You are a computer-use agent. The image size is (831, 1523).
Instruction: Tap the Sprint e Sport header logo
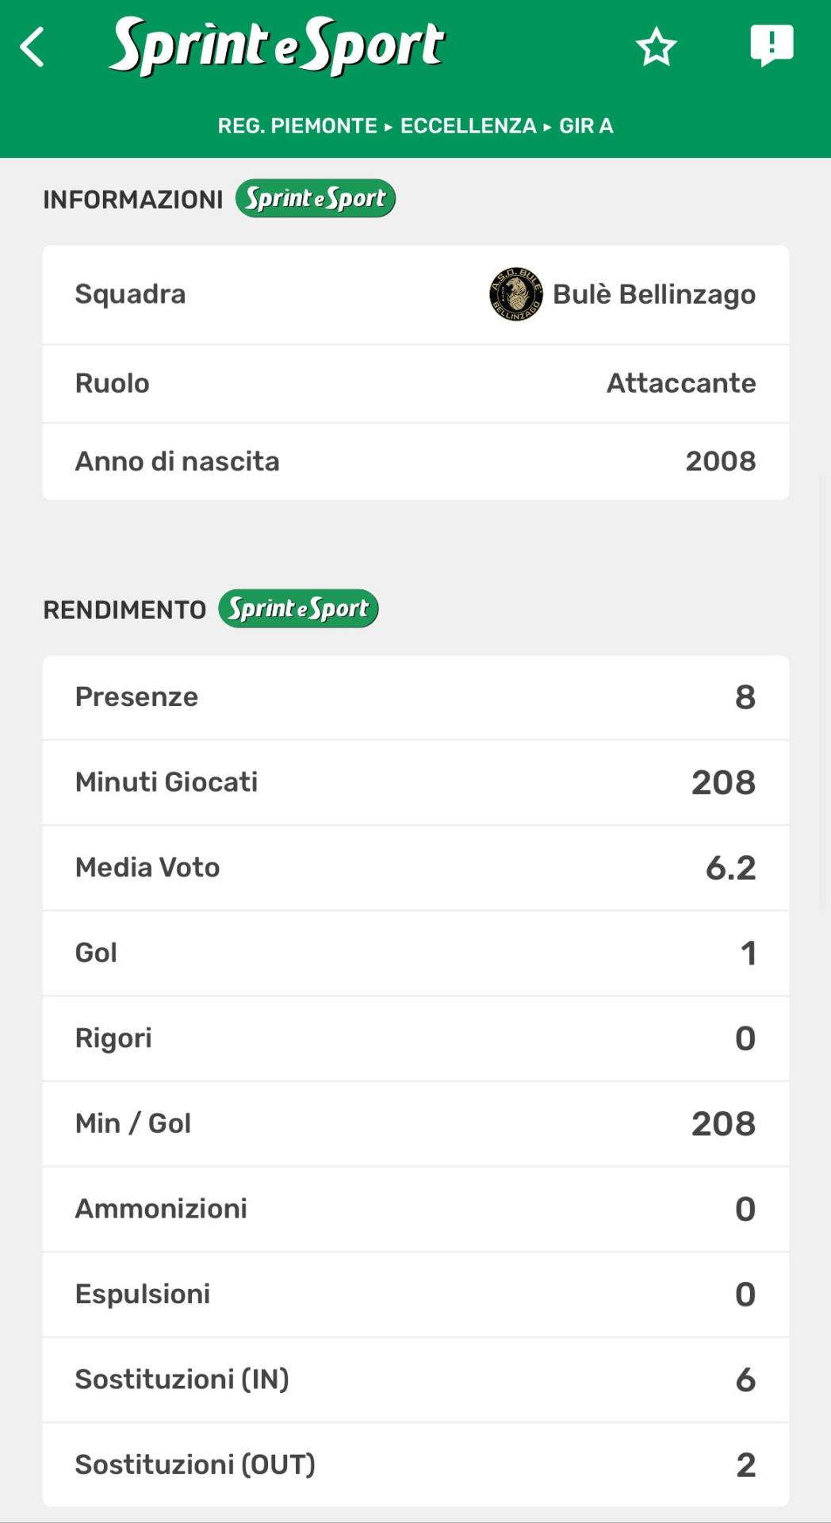(276, 46)
